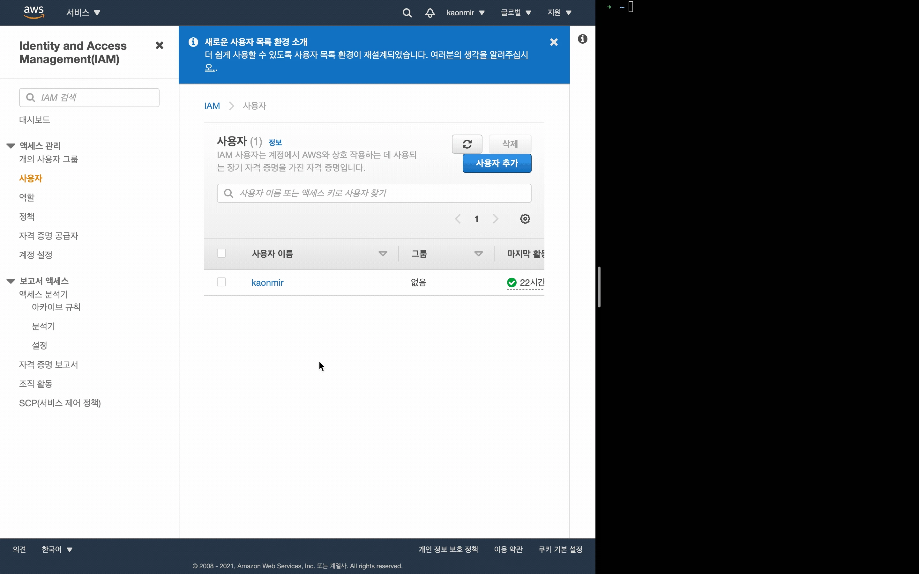The width and height of the screenshot is (919, 574).
Task: Open table preferences gear icon
Action: 525,219
